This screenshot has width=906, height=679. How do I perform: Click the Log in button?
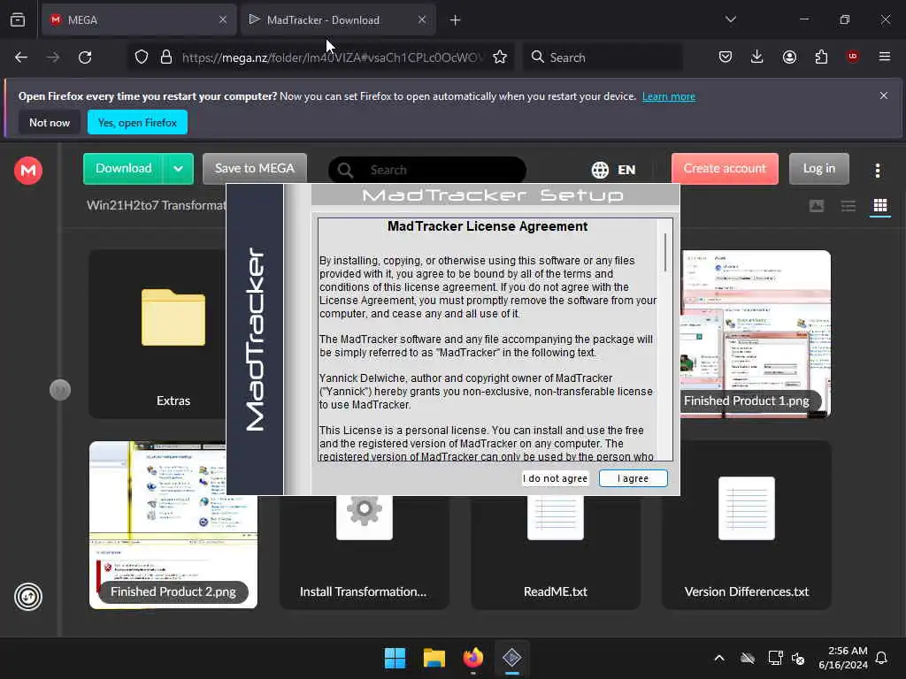point(818,169)
